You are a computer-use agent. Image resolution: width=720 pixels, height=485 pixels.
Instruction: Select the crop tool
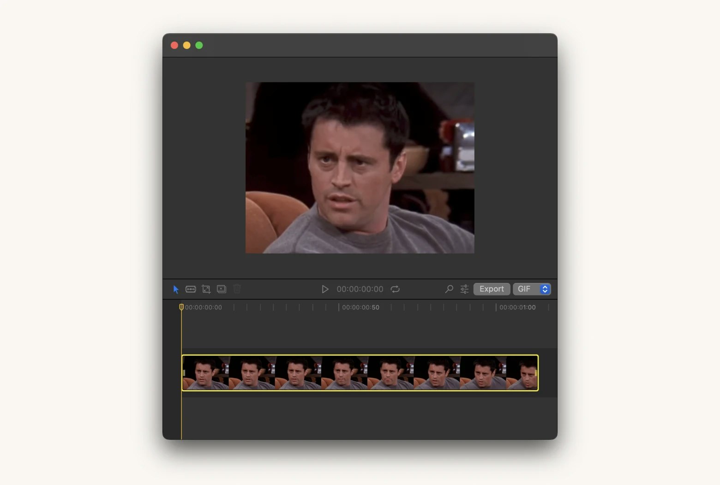(206, 289)
